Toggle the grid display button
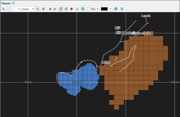180x117 pixels. 83,9
